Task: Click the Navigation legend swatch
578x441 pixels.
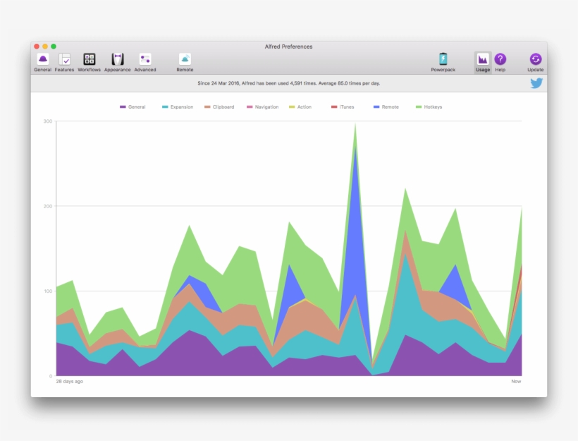Action: (249, 107)
